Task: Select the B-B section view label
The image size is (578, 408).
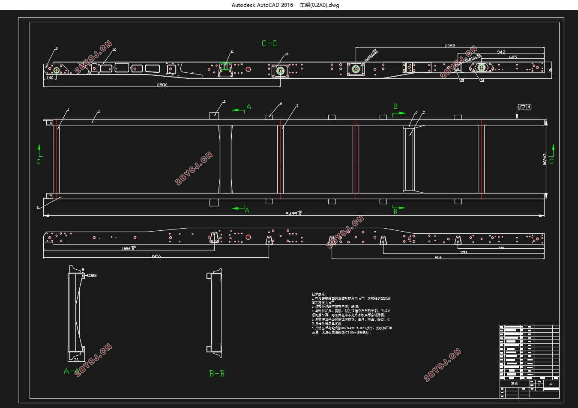Action: pyautogui.click(x=217, y=374)
